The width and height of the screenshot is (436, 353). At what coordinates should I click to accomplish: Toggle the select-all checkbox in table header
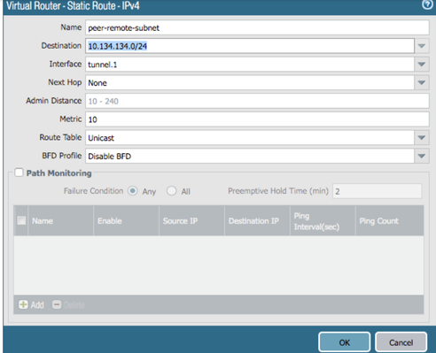coord(21,220)
